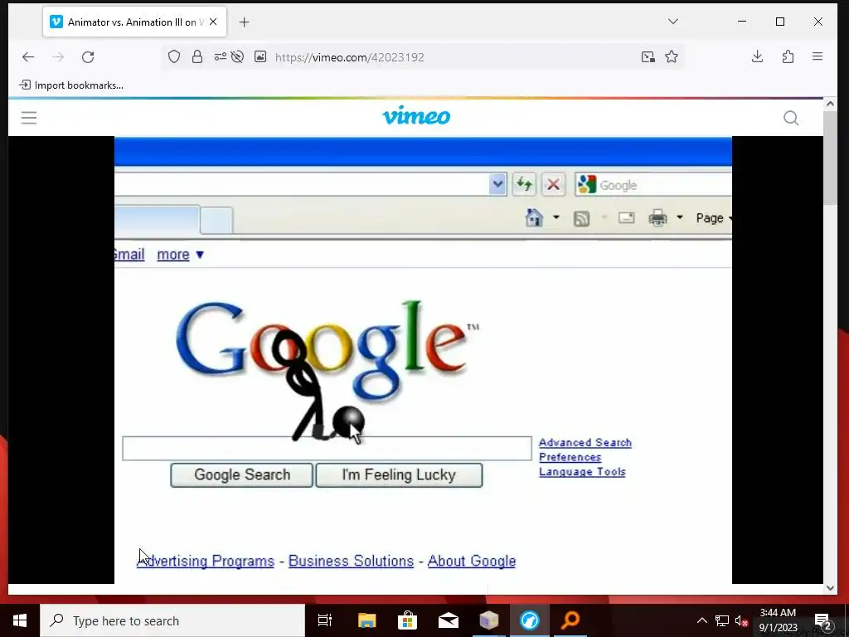849x637 pixels.
Task: Expand the list all tabs chevron
Action: tap(673, 22)
